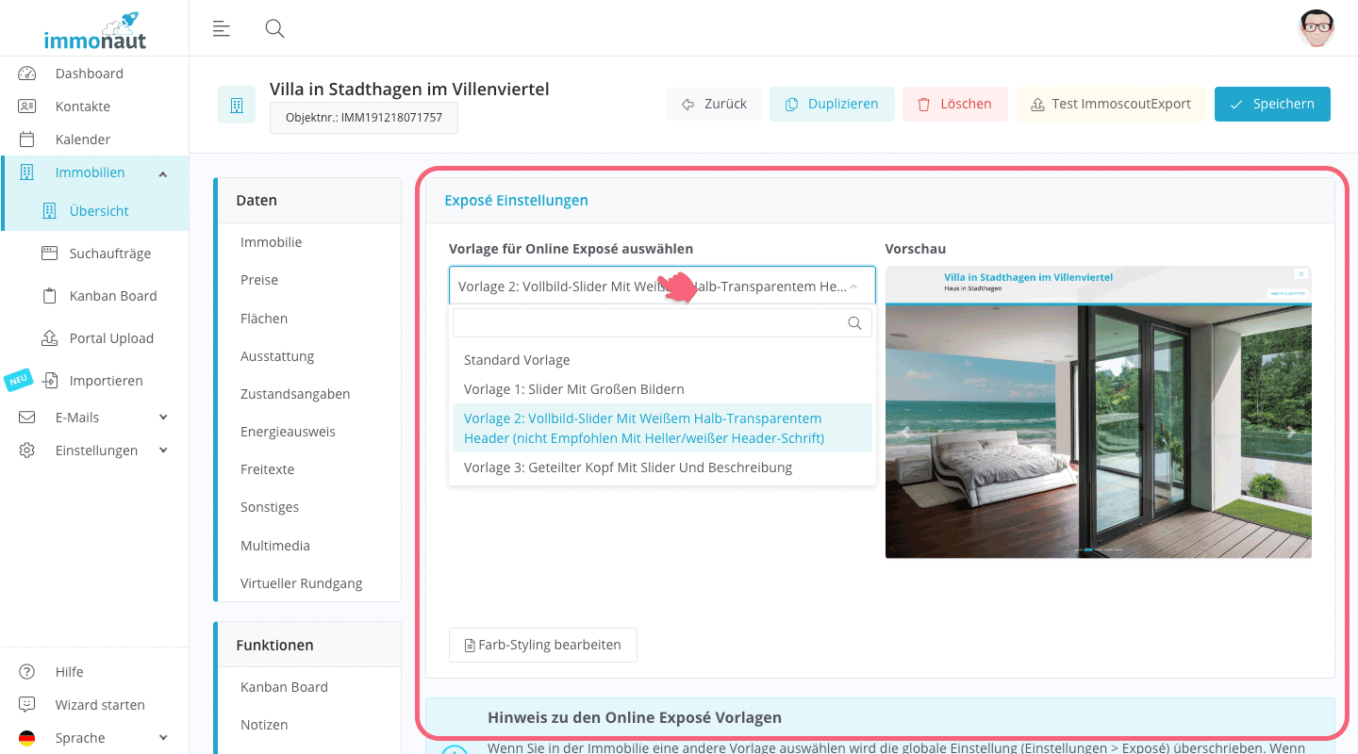Open the global search magnifier icon
1358x754 pixels.
[x=274, y=28]
